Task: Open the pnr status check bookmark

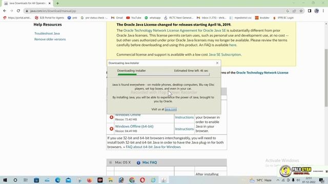Action: coord(94,18)
